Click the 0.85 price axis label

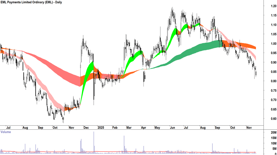tap(273, 72)
